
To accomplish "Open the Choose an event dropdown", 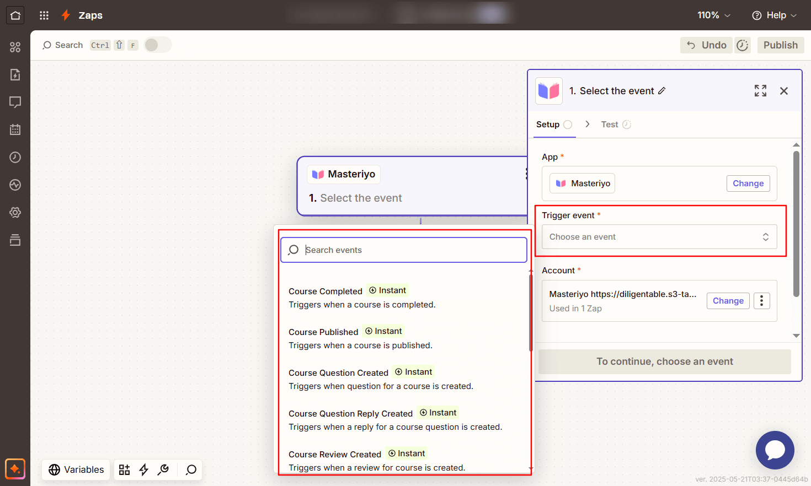I will (x=659, y=237).
